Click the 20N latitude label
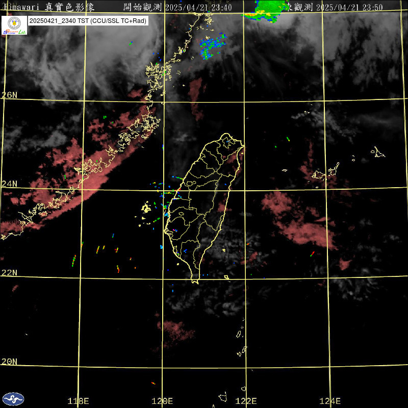Image resolution: width=408 pixels, height=408 pixels. point(9,362)
